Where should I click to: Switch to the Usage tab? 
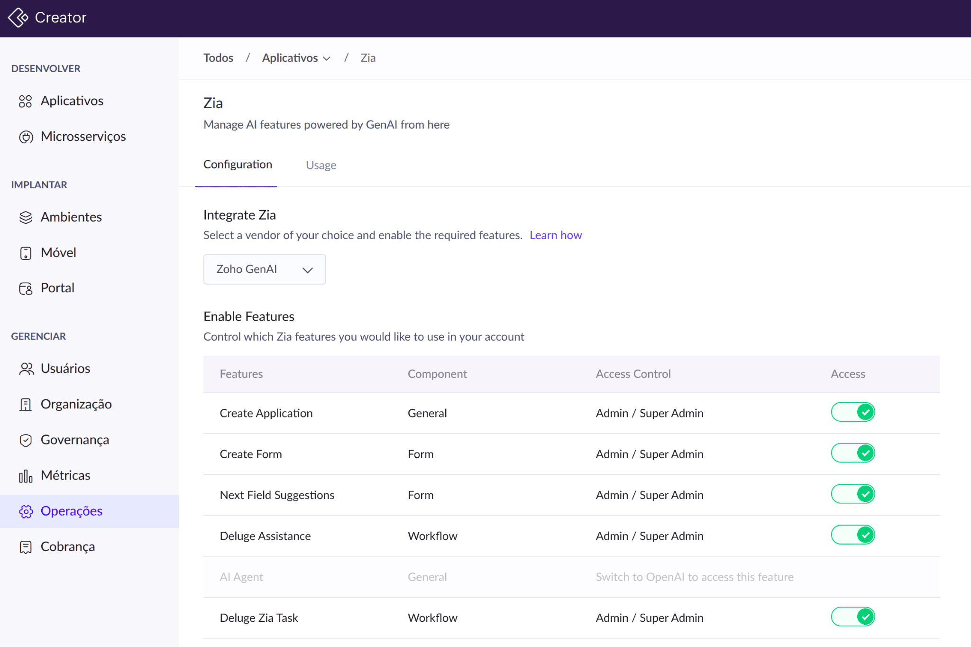click(321, 165)
